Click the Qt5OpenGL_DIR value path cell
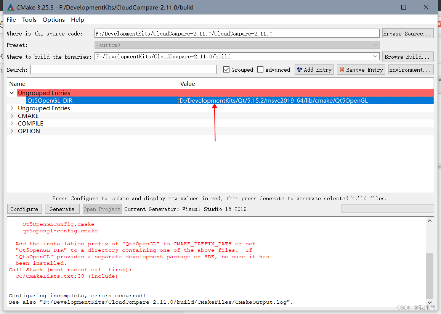441x314 pixels. coord(306,101)
